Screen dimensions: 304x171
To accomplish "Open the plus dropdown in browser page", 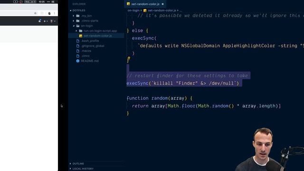I will point(46,21).
